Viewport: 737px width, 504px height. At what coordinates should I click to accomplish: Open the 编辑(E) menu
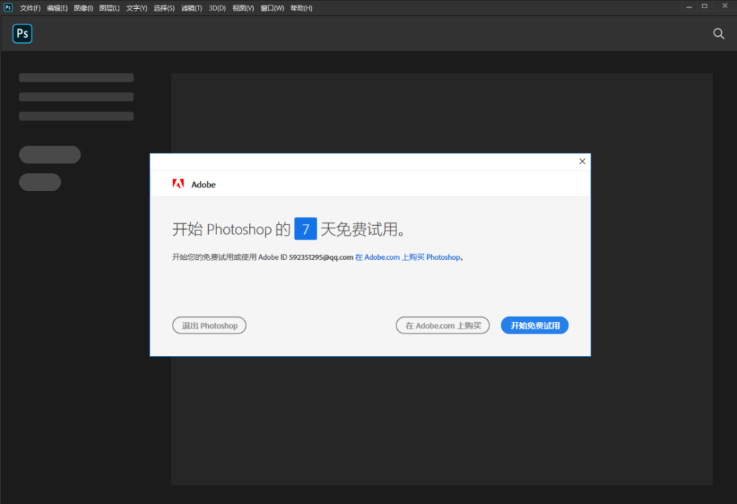pyautogui.click(x=57, y=8)
